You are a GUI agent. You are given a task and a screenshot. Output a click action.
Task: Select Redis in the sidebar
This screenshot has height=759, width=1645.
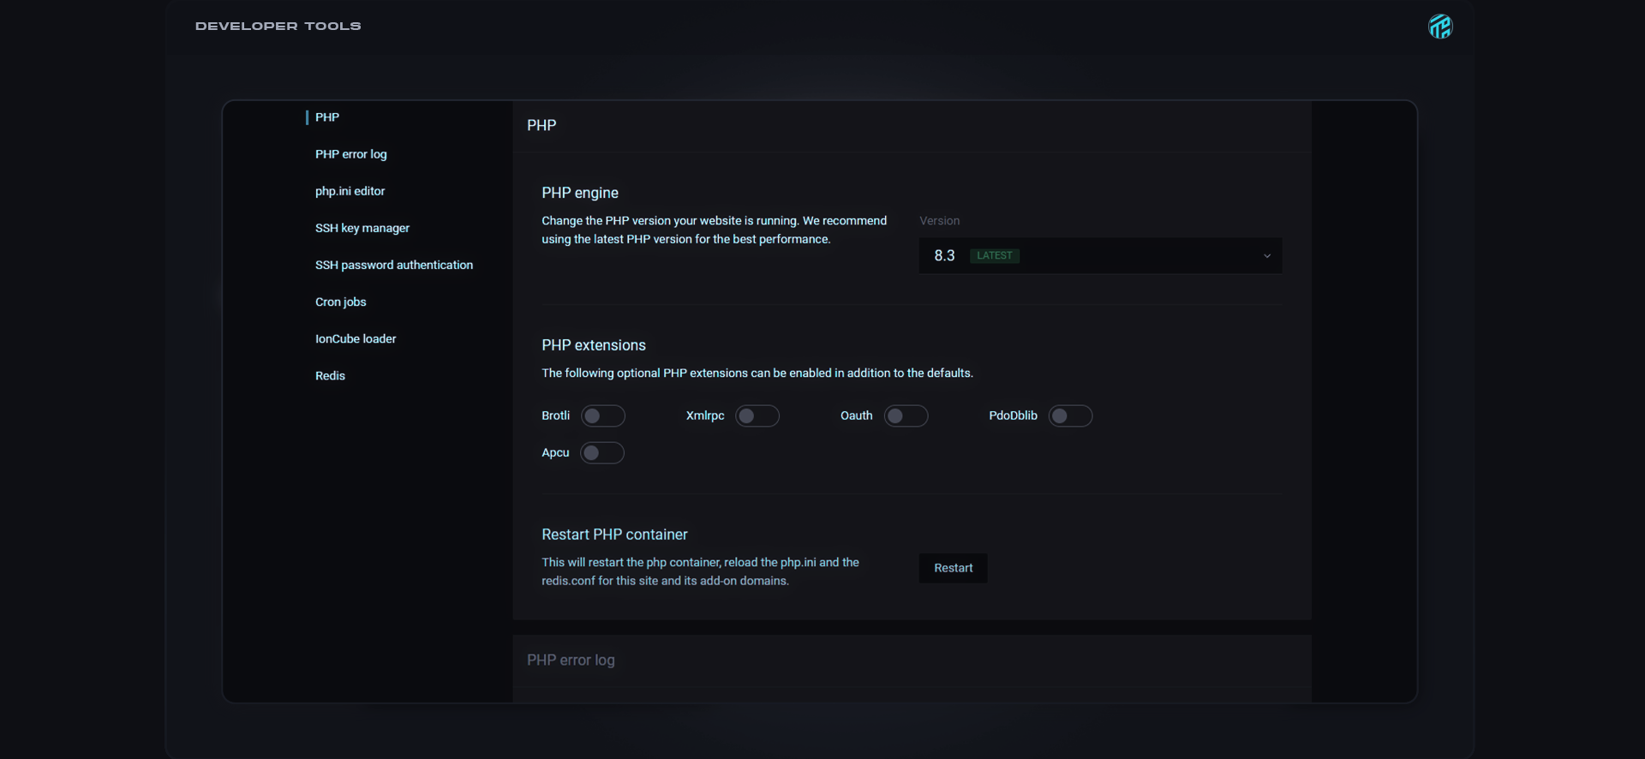[x=330, y=375]
